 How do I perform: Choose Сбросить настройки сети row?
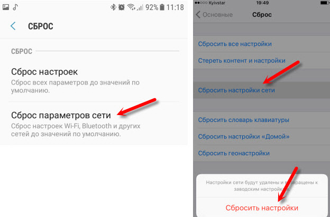pyautogui.click(x=261, y=90)
